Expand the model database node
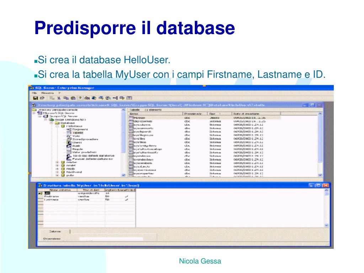 click(x=57, y=166)
